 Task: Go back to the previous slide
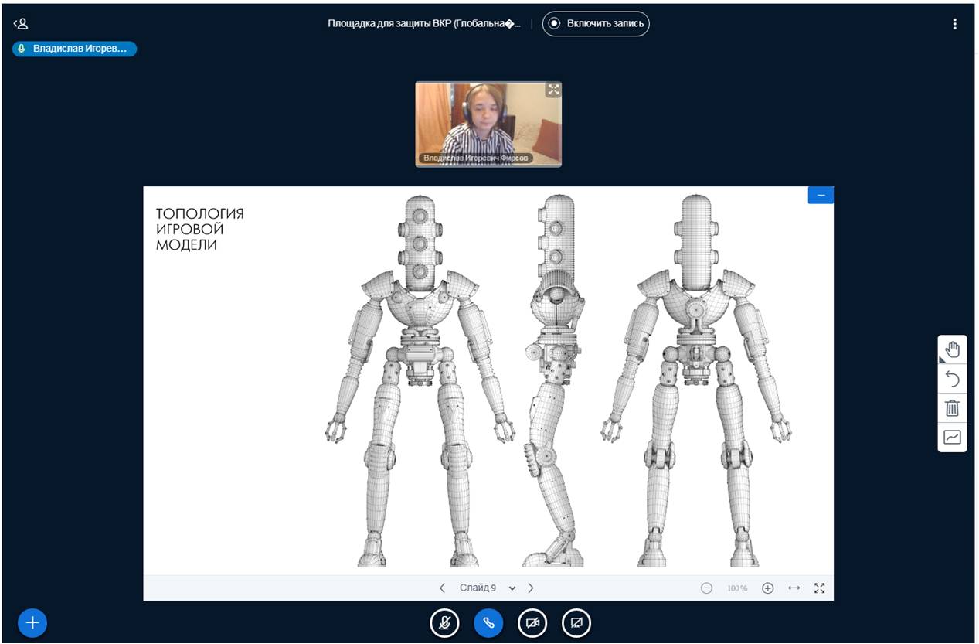(442, 588)
